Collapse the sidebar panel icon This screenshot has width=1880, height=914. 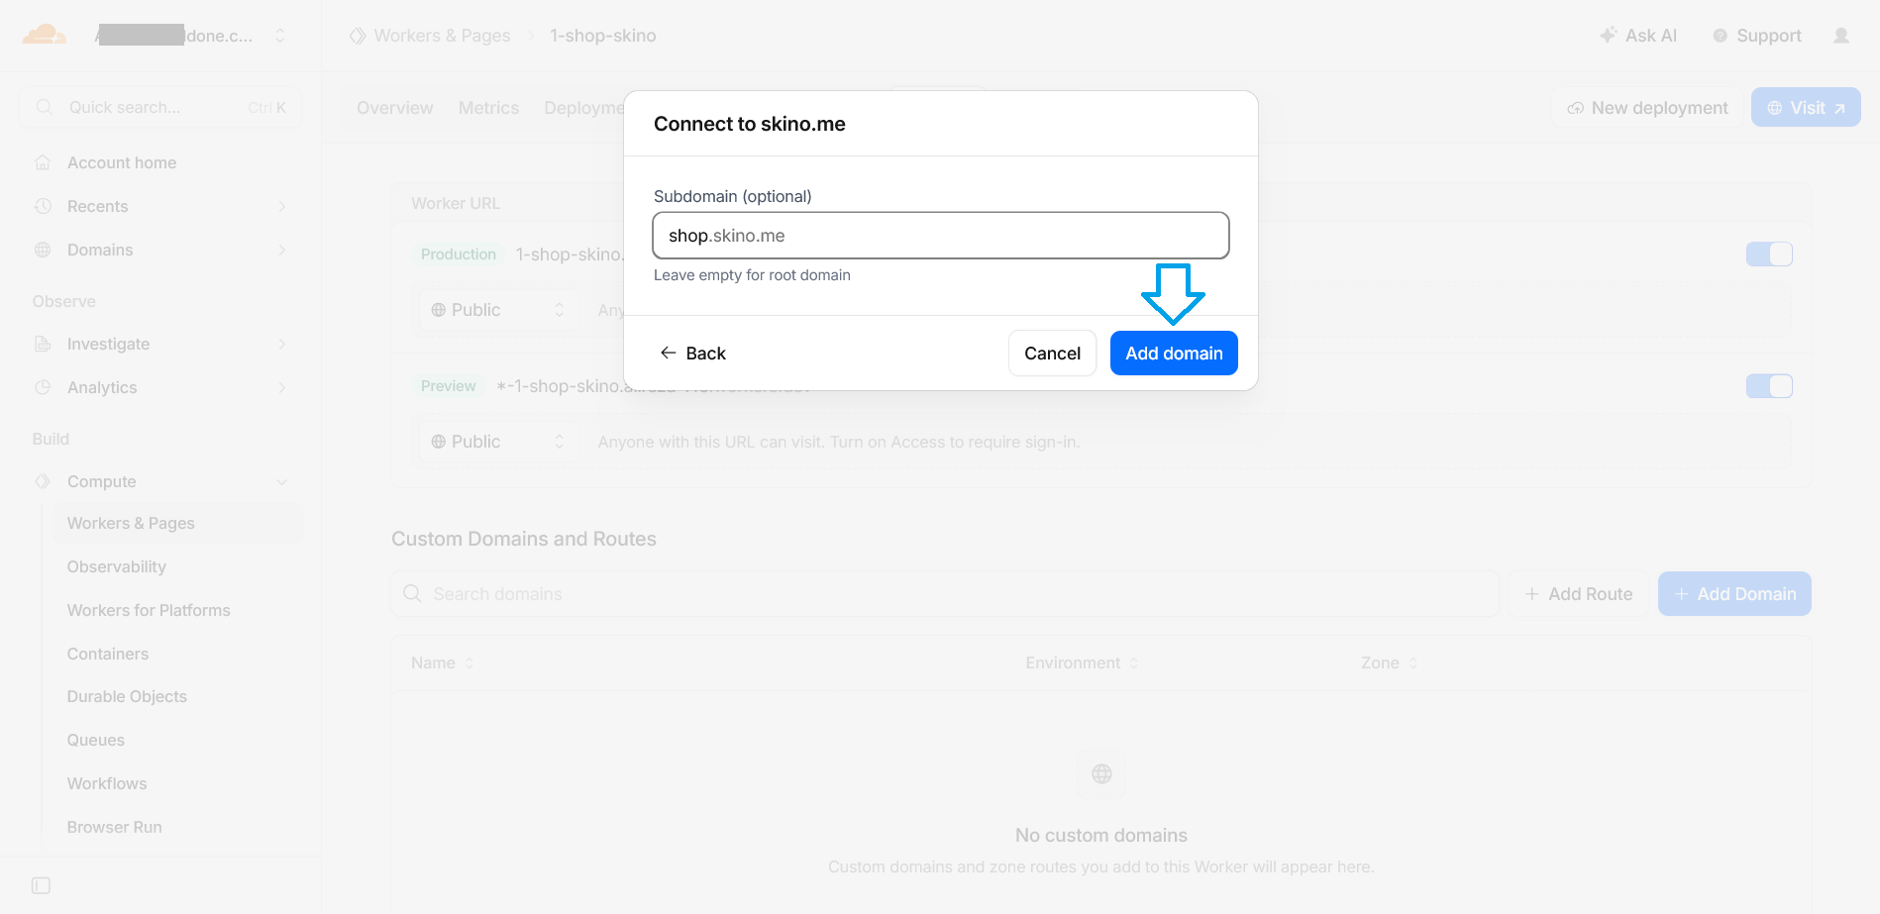[x=41, y=885]
